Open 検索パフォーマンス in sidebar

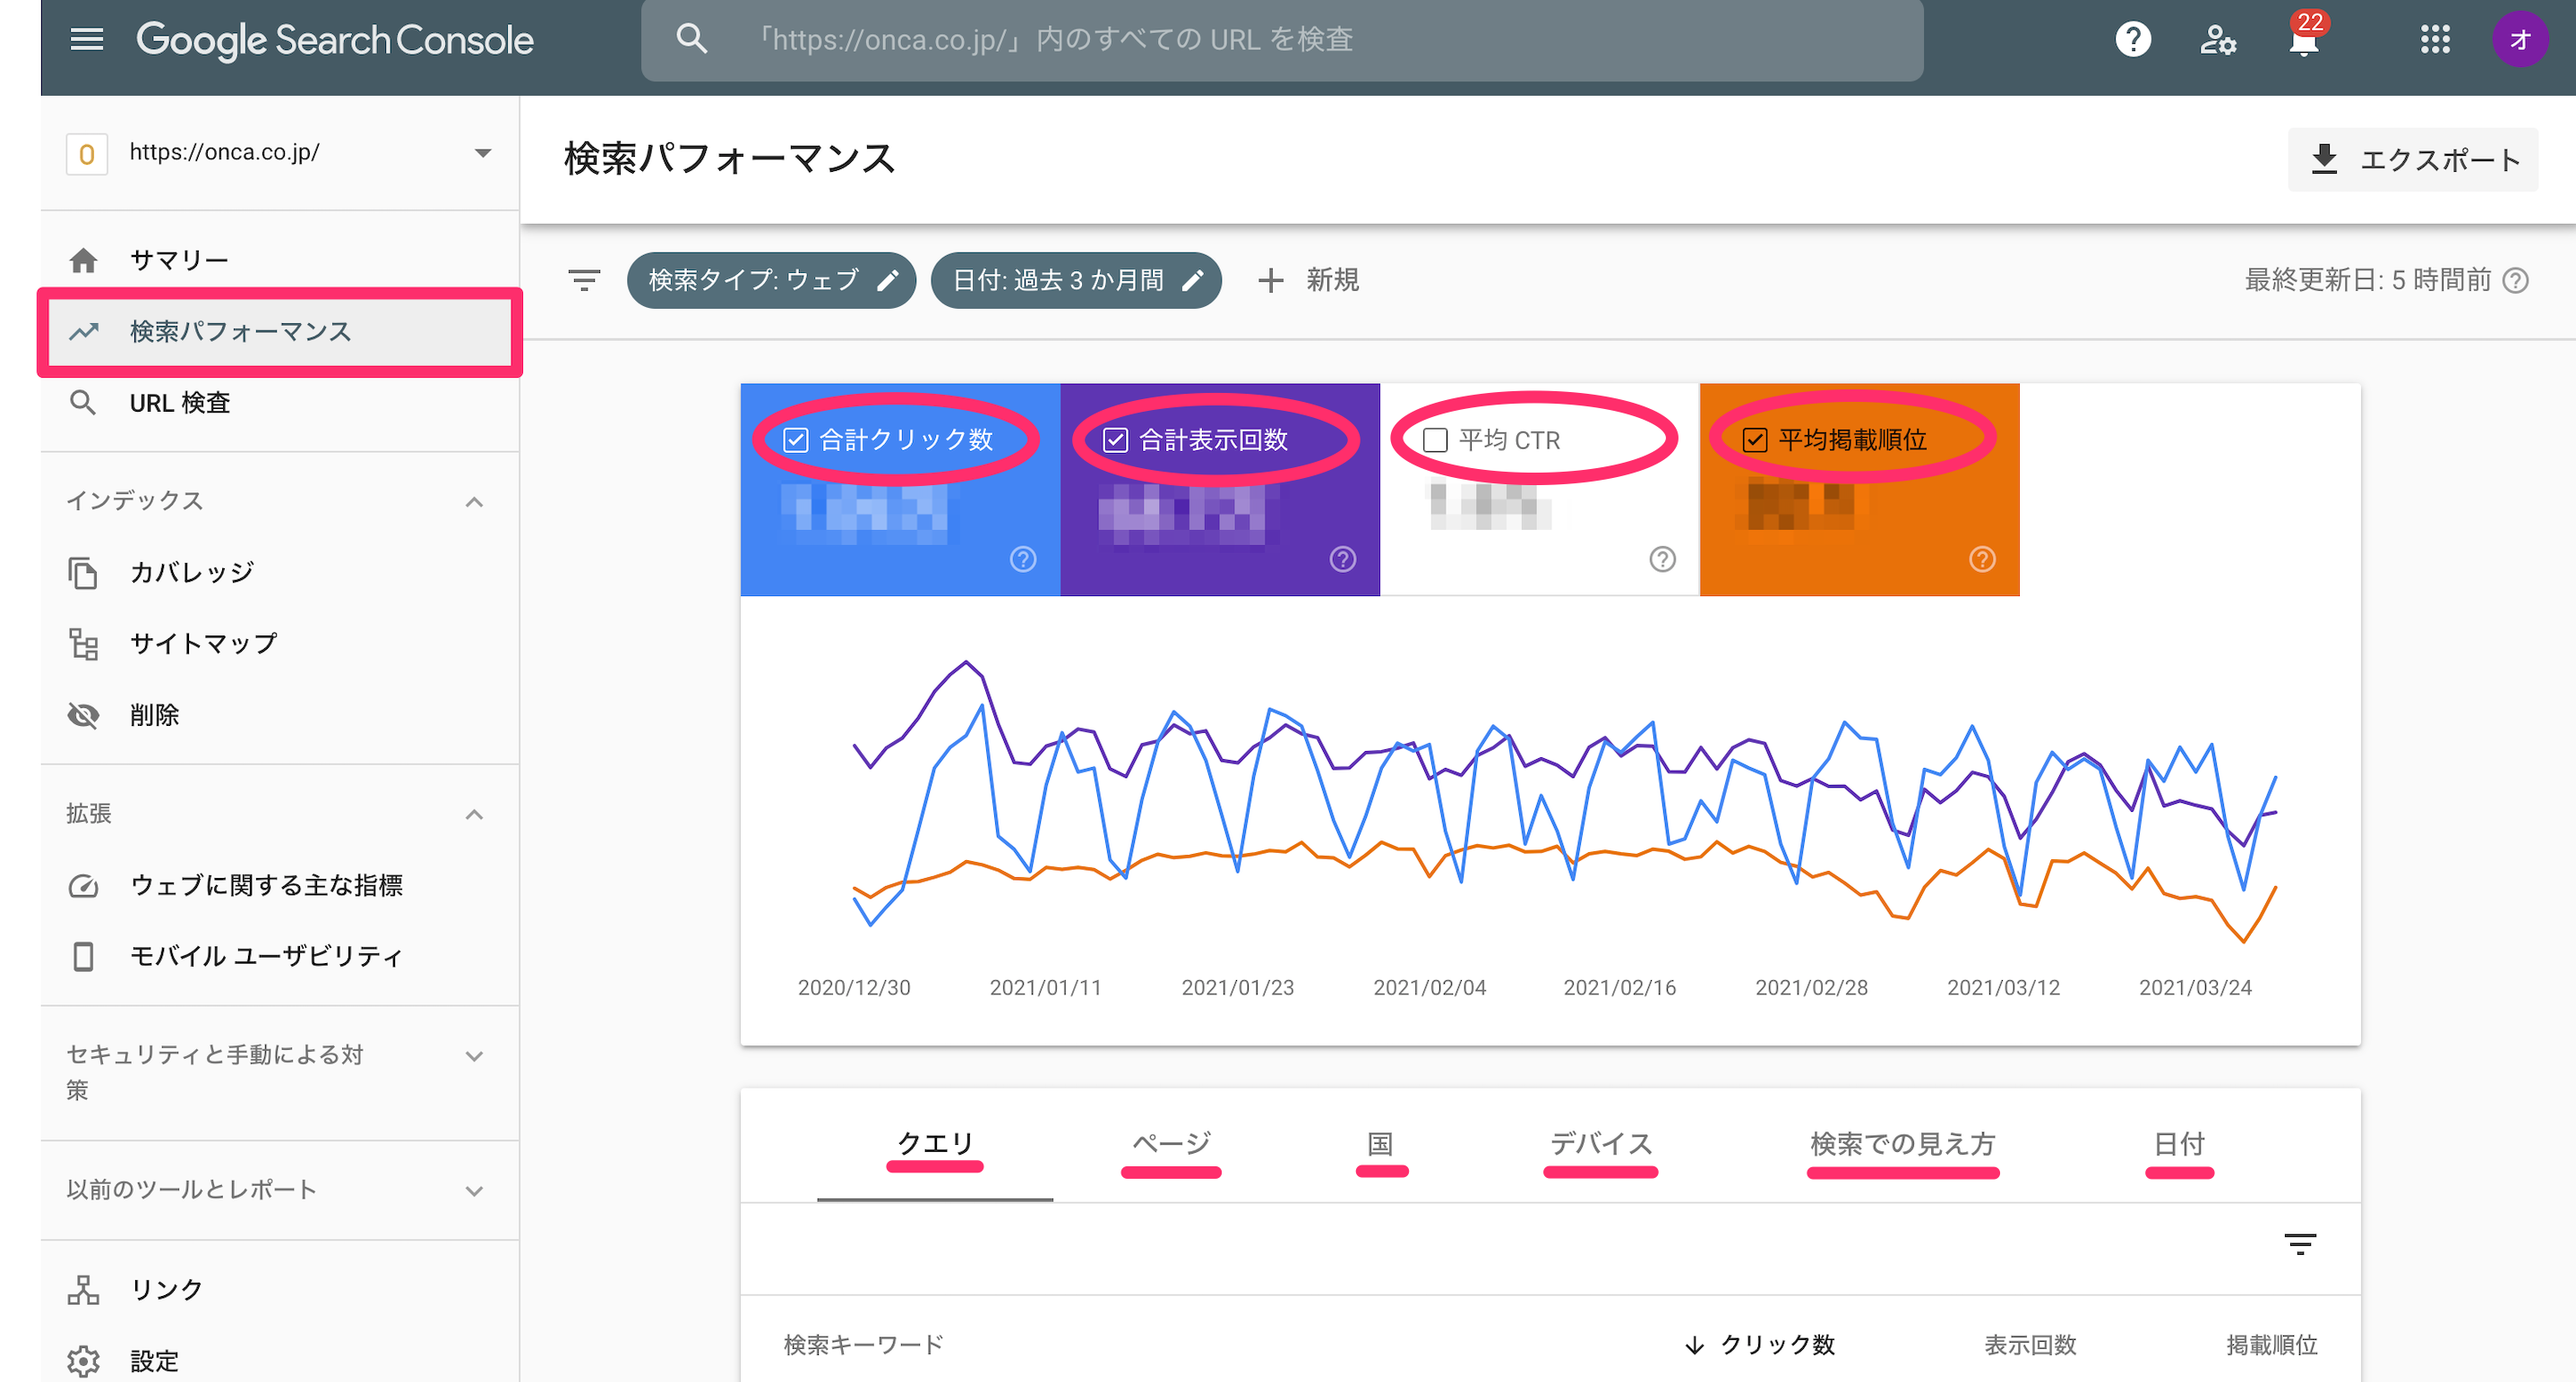pos(280,332)
